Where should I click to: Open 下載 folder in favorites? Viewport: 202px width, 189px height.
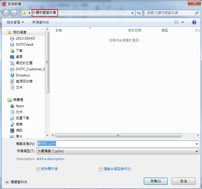(x=19, y=51)
